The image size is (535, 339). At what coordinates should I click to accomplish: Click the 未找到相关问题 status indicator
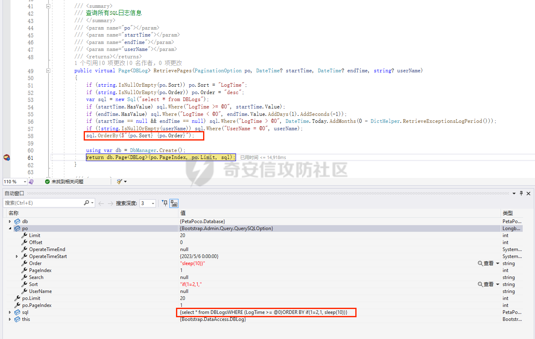tap(64, 182)
